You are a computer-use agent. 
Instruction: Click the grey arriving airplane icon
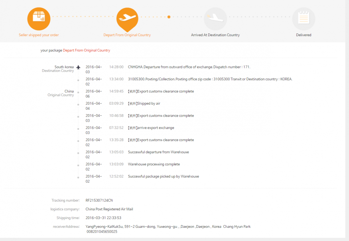coord(215,18)
